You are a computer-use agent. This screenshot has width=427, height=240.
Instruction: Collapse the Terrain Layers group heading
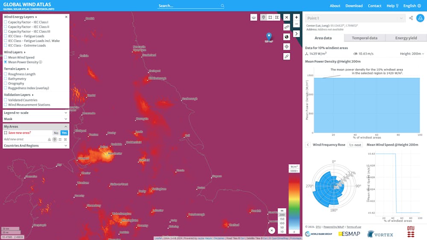click(x=16, y=69)
